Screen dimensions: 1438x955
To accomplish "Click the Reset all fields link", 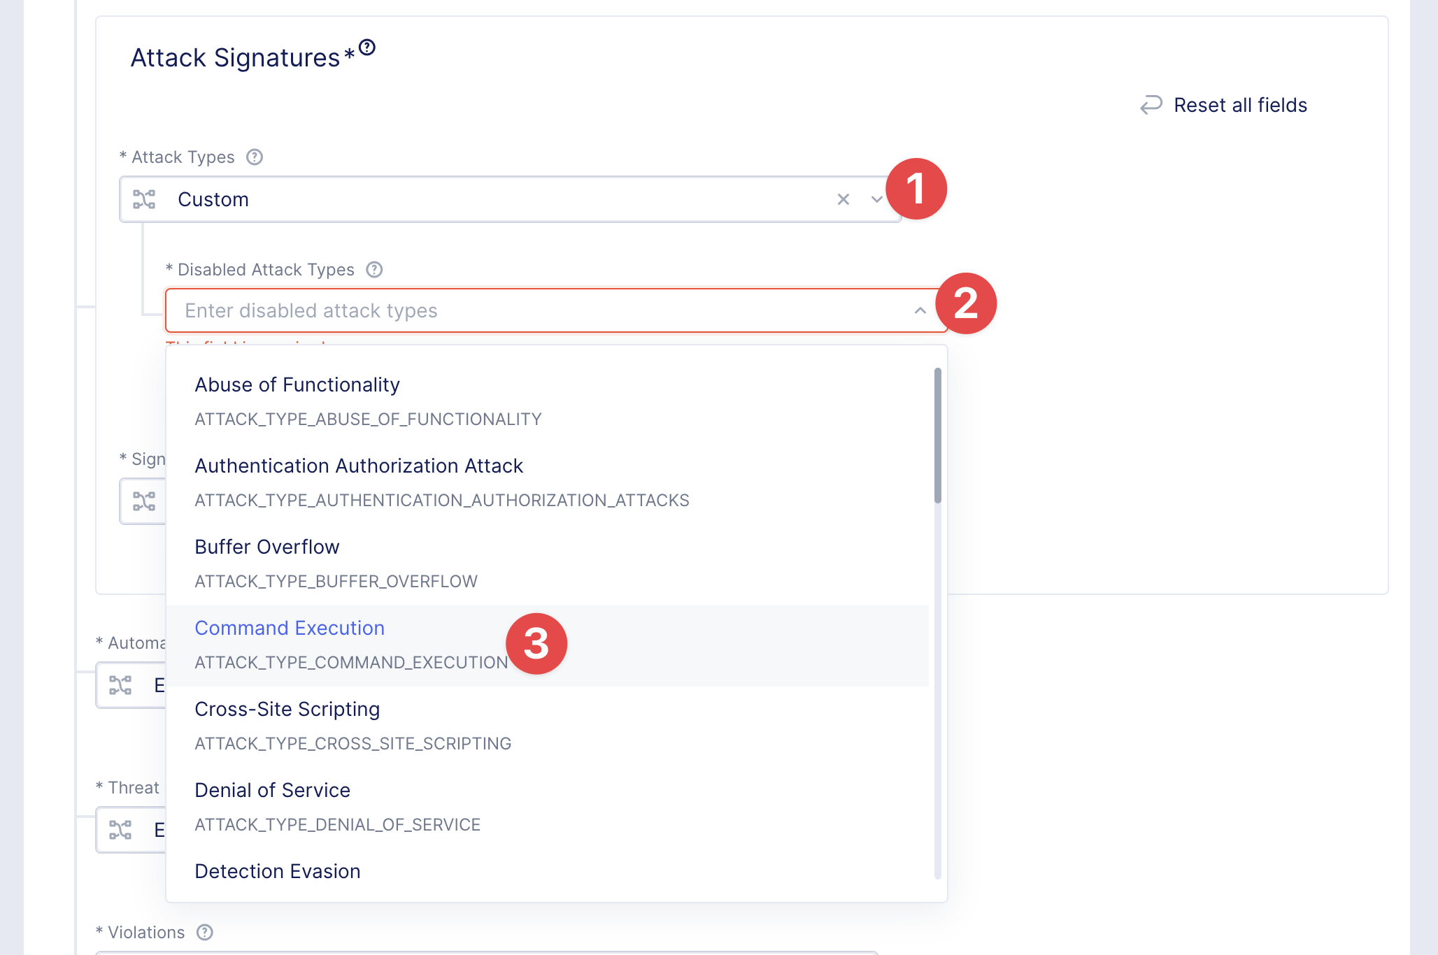I will [x=1239, y=105].
